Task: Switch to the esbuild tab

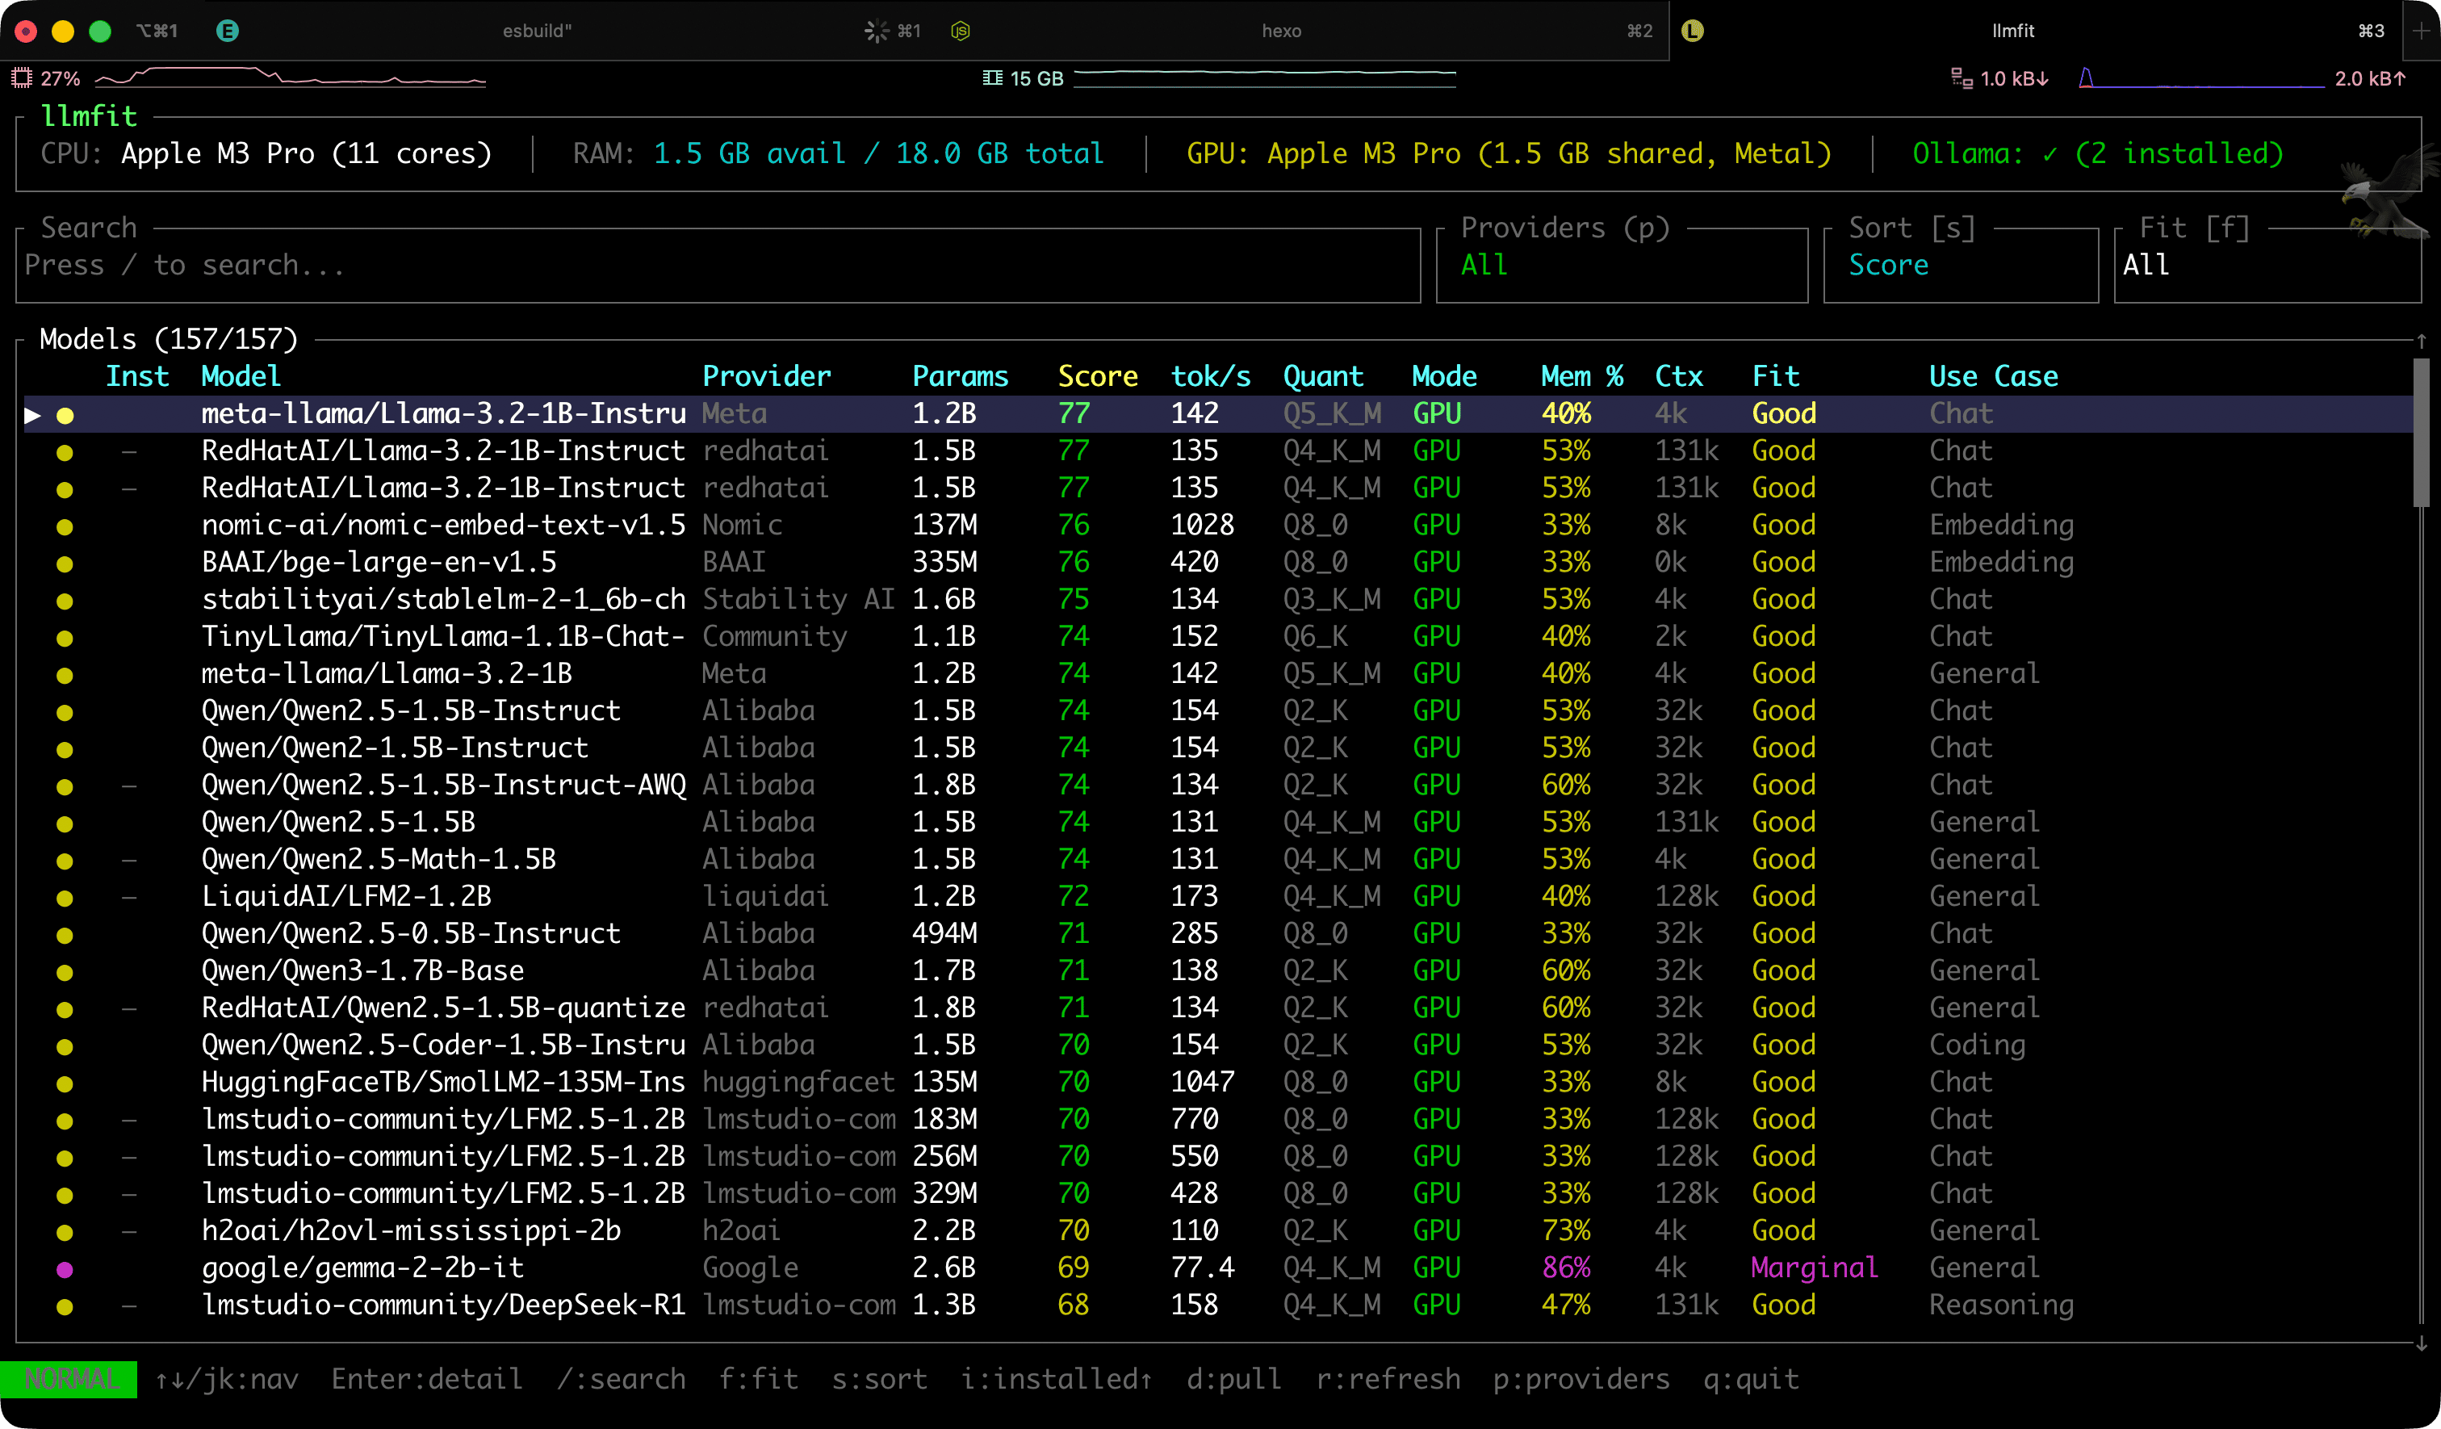Action: 537,31
